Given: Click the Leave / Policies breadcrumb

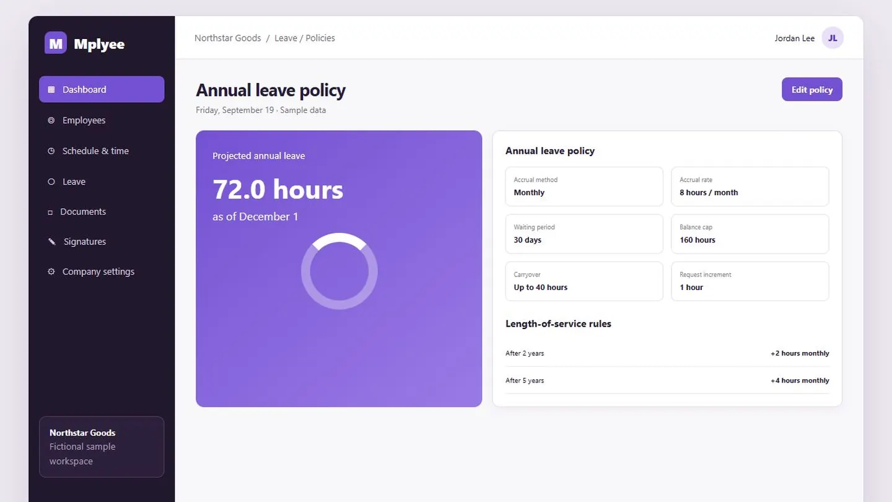Looking at the screenshot, I should (305, 38).
